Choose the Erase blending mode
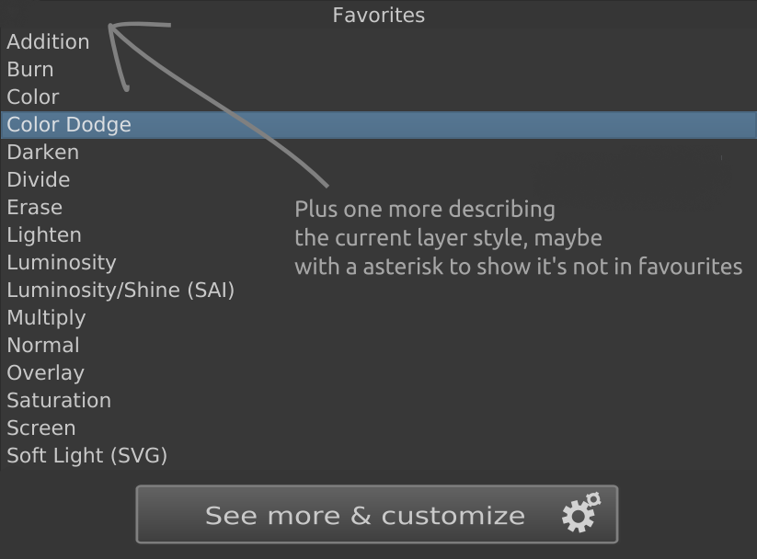This screenshot has height=559, width=757. click(35, 208)
